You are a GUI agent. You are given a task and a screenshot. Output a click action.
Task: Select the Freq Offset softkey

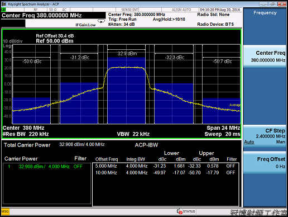265,163
